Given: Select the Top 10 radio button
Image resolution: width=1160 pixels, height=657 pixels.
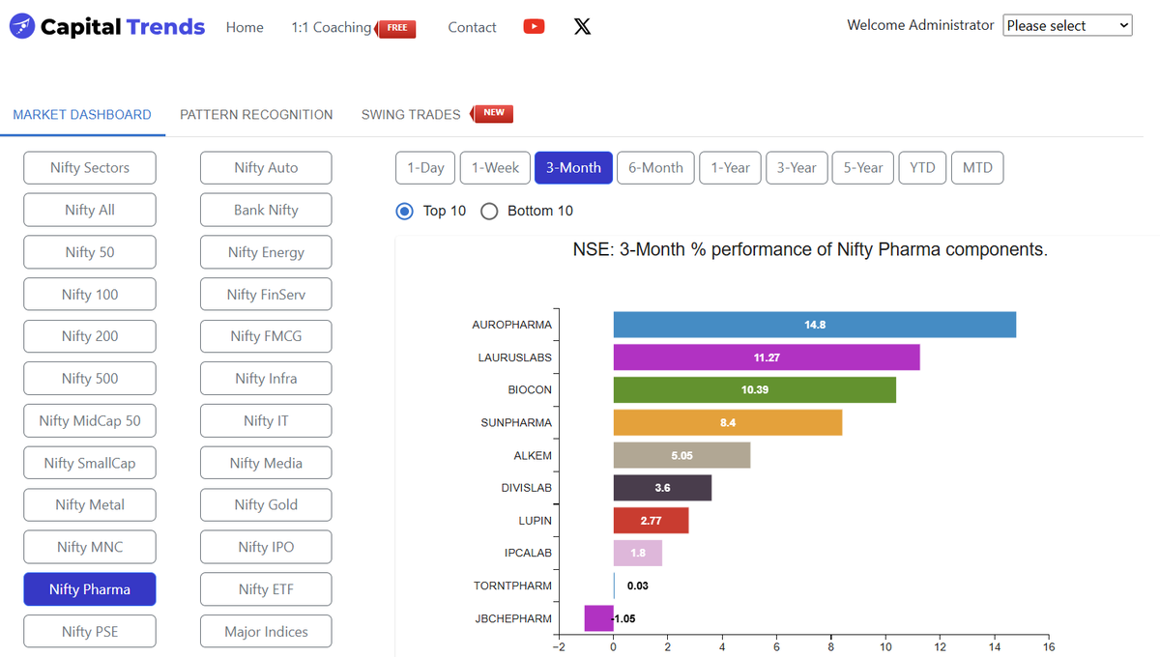Looking at the screenshot, I should 404,211.
